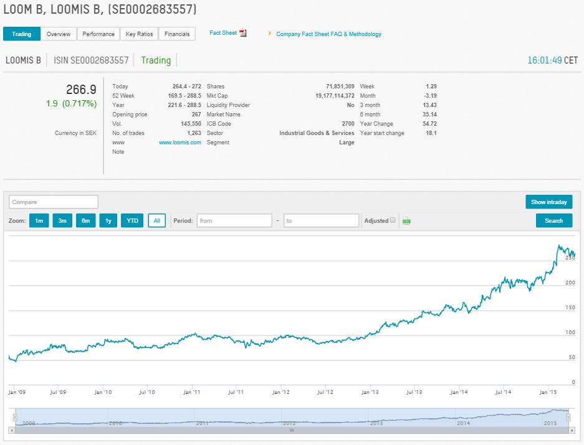Click the Compare input field

coord(54,202)
